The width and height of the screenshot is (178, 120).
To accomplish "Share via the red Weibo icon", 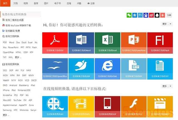I will tap(151, 15).
